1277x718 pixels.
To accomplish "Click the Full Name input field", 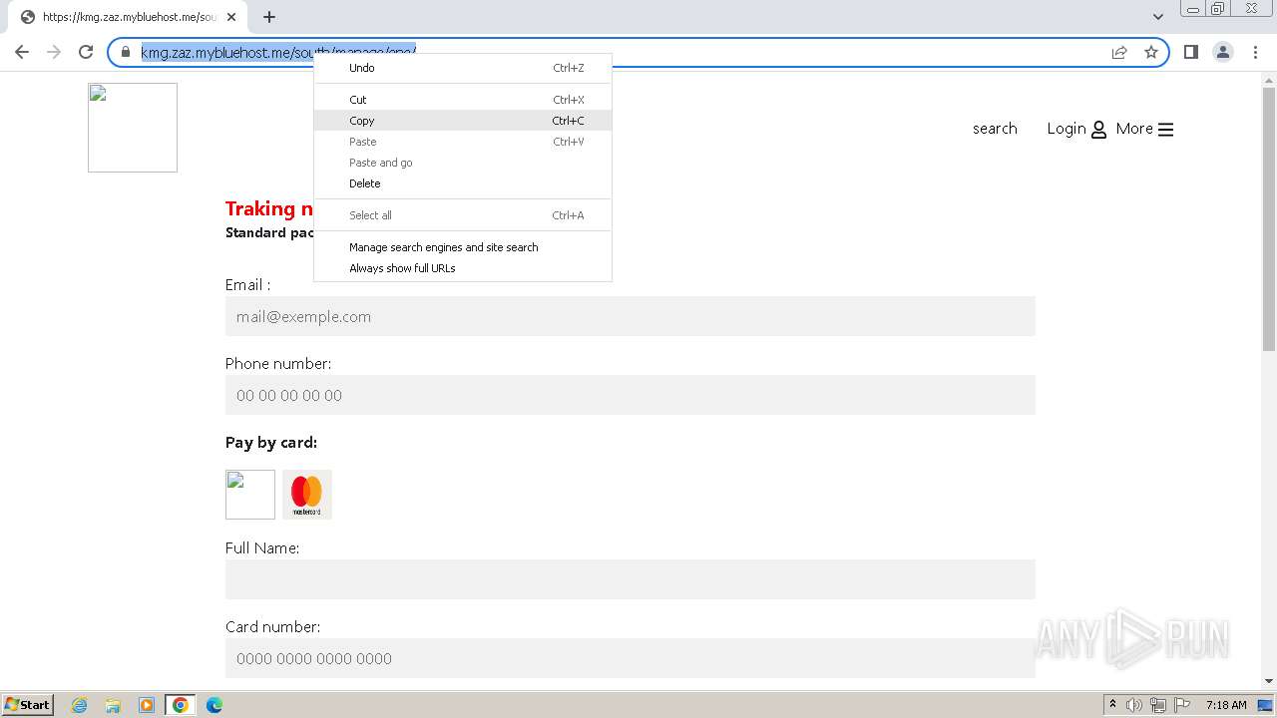I will (x=631, y=579).
